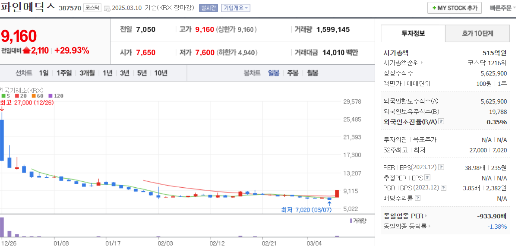Select 10년 line chart period
Screen dimensions: 518x246
[161, 73]
